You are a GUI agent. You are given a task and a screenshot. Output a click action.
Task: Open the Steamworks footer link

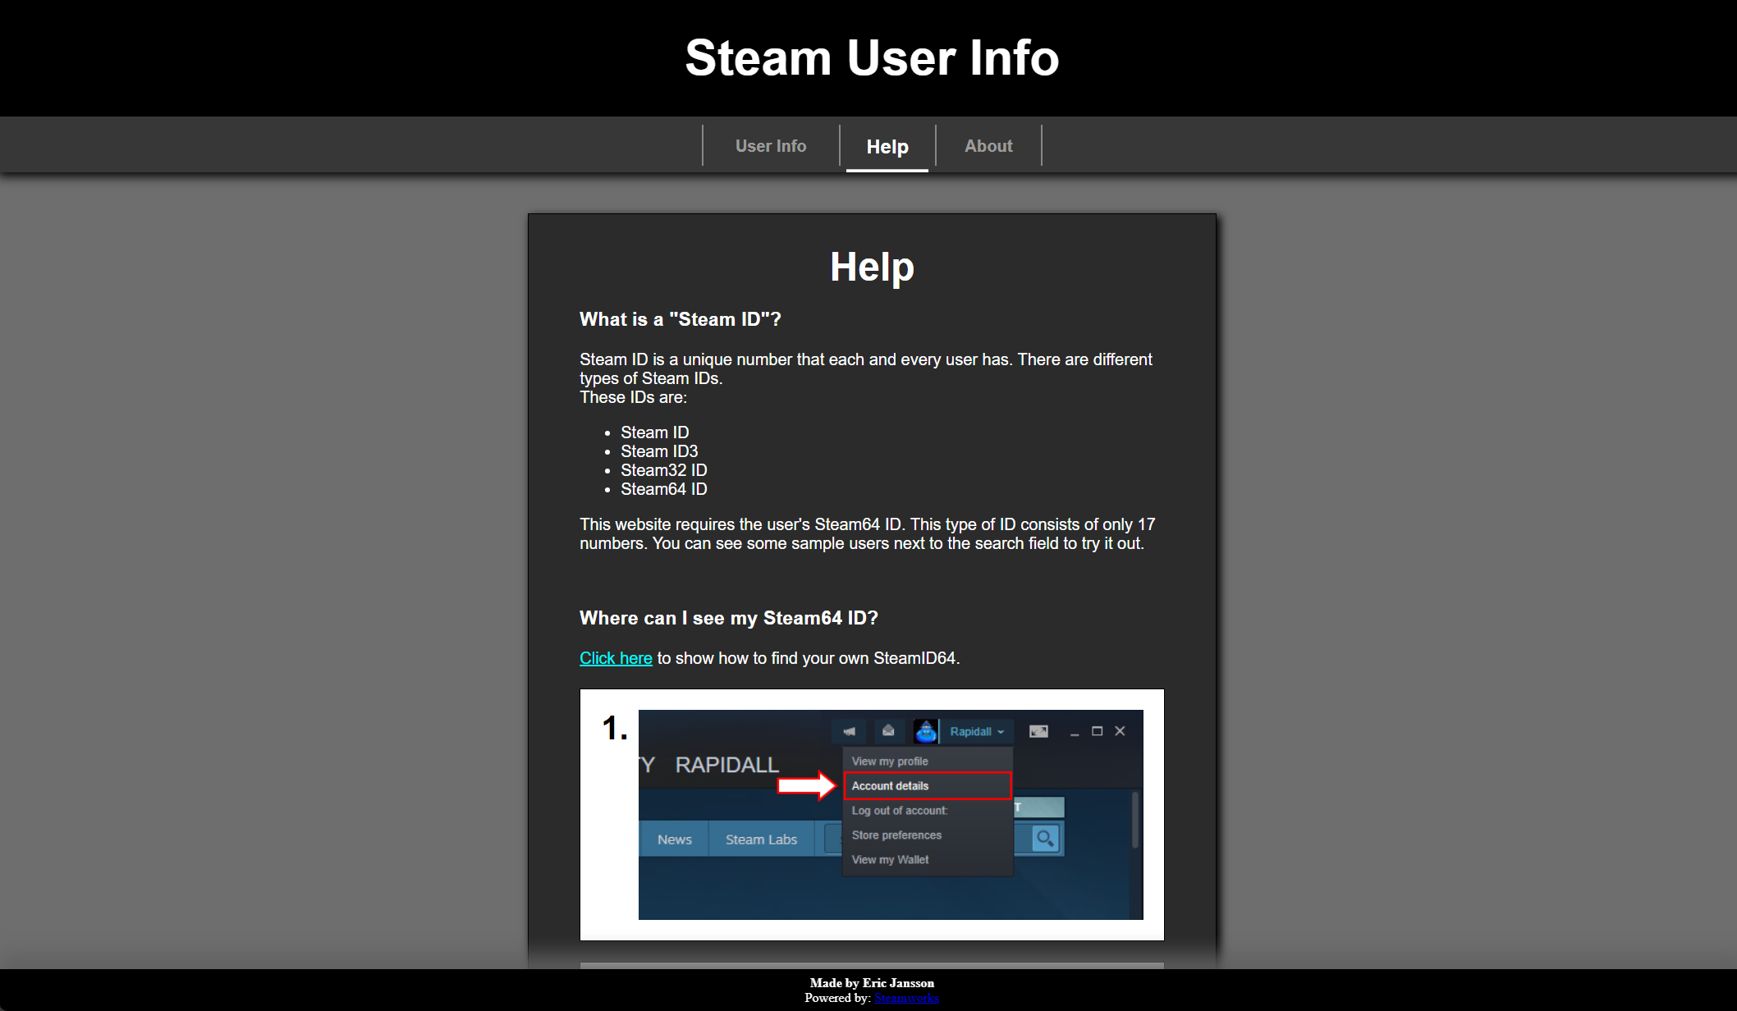click(x=906, y=998)
